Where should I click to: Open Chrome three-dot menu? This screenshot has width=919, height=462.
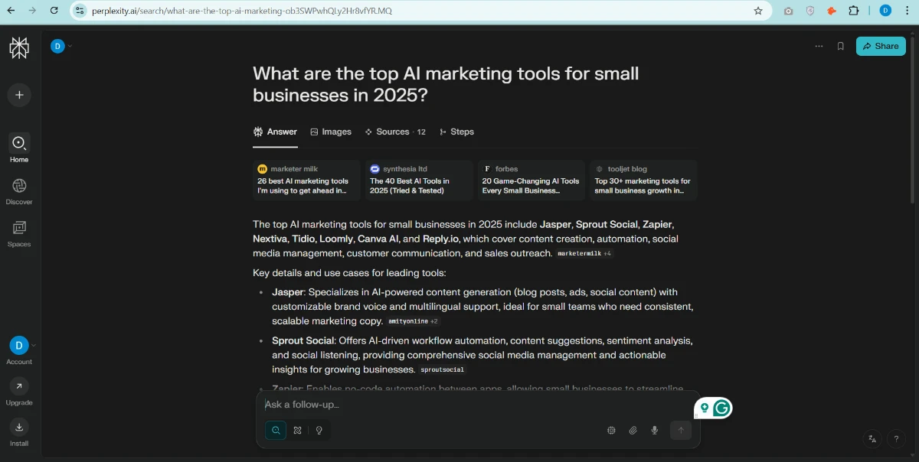[908, 11]
